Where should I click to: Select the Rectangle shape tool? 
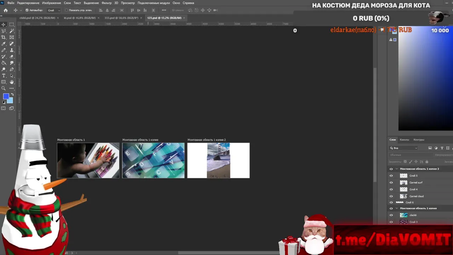tap(4, 82)
